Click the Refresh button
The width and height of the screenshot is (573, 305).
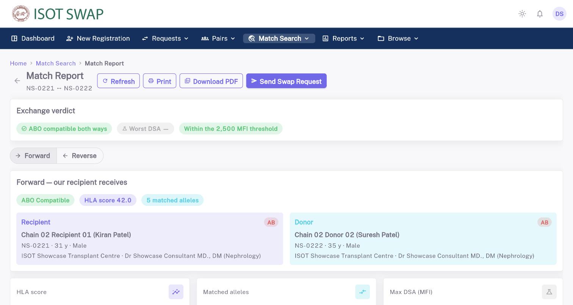(119, 81)
